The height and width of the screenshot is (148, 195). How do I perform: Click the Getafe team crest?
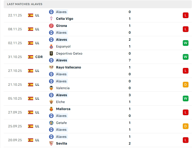(51, 123)
